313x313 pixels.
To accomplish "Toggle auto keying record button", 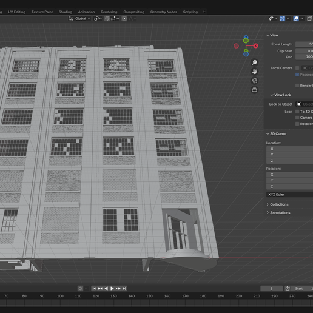I will click(x=80, y=288).
